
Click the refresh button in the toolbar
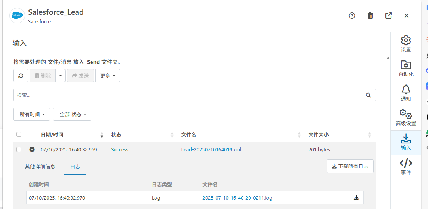[x=21, y=76]
